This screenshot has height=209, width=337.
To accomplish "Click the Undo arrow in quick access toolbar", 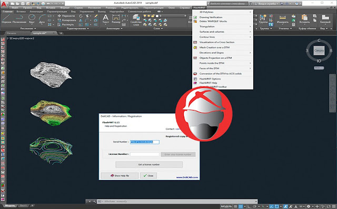I will point(48,4).
